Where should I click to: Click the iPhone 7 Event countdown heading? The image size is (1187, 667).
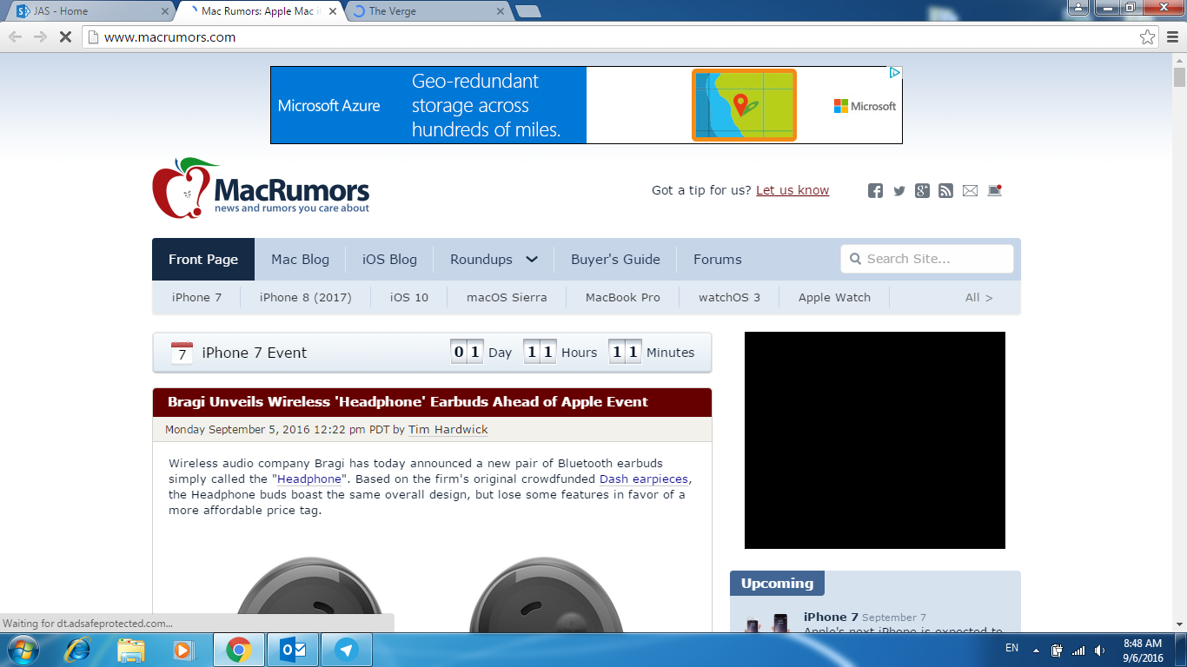254,353
